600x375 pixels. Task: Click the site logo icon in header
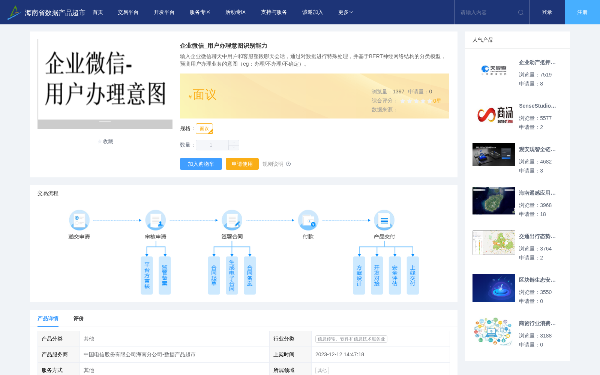14,12
